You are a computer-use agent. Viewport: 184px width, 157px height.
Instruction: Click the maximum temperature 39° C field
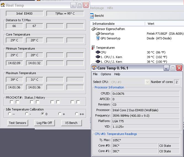(14, 80)
